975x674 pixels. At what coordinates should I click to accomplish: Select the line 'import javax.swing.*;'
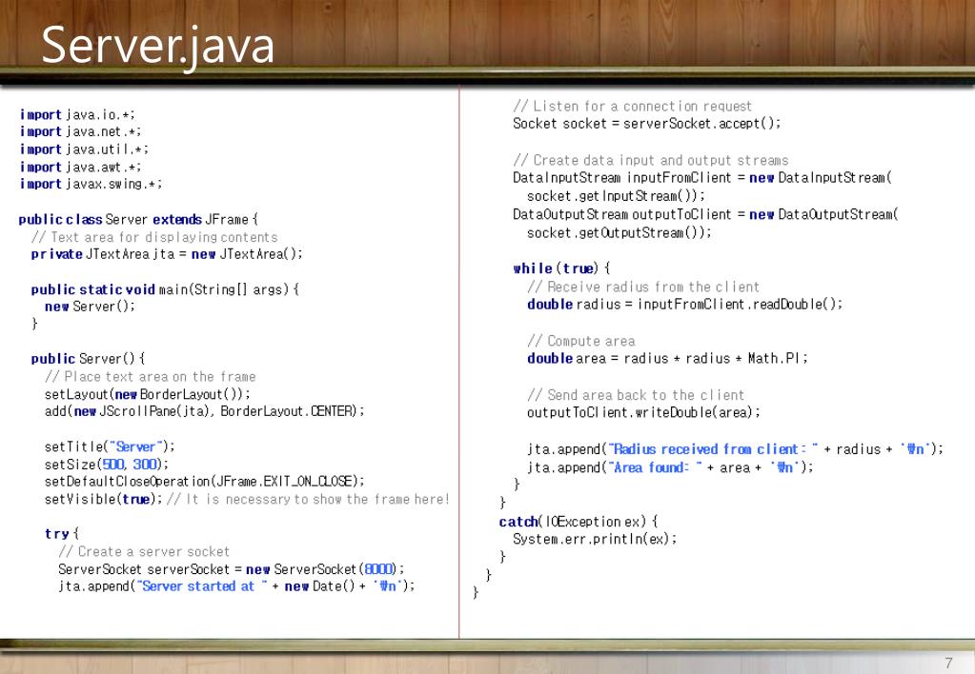91,184
